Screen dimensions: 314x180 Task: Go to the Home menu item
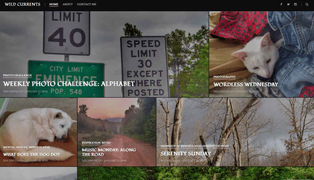point(54,4)
